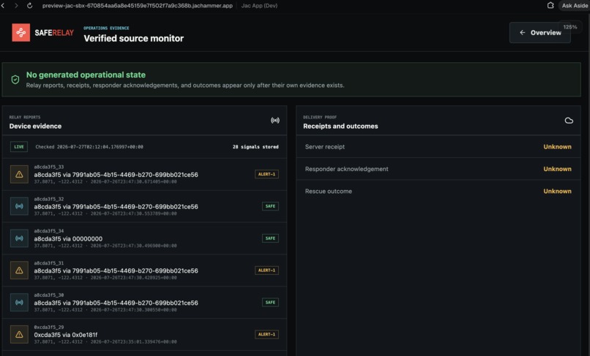
Task: Click the Responder acknowledgement row label
Action: pyautogui.click(x=346, y=169)
